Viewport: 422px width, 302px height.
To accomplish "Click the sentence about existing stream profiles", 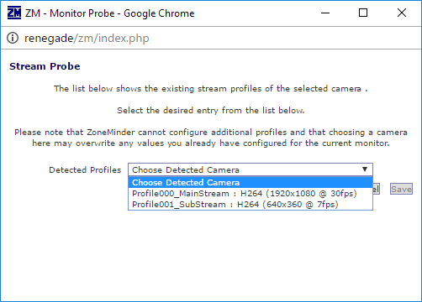I will coord(211,89).
